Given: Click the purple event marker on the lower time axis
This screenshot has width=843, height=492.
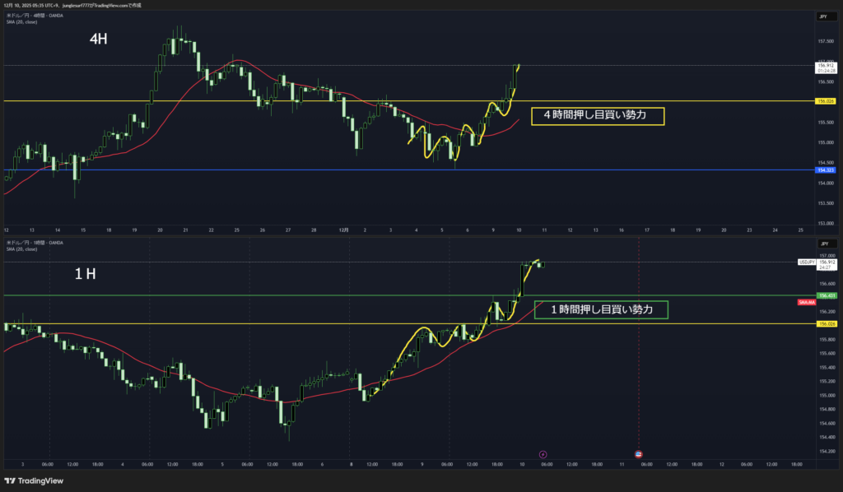Looking at the screenshot, I should click(x=543, y=453).
